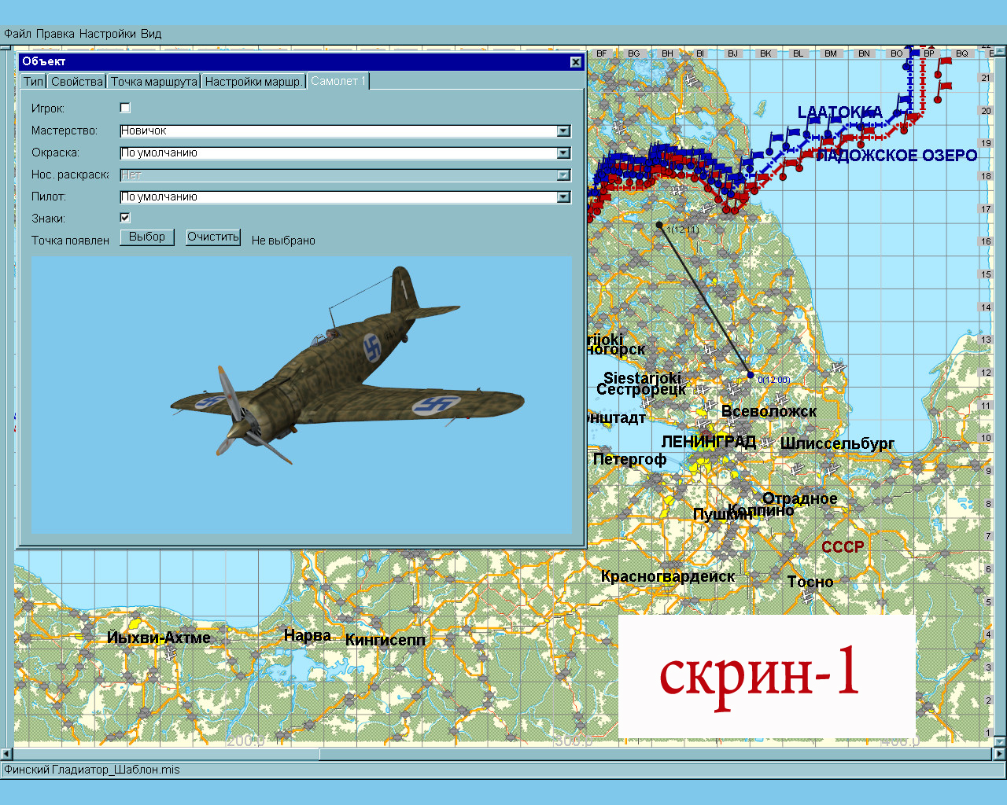Click the horizontal scrollbar right arrow
Viewport: 1007px width, 805px height.
(1000, 754)
